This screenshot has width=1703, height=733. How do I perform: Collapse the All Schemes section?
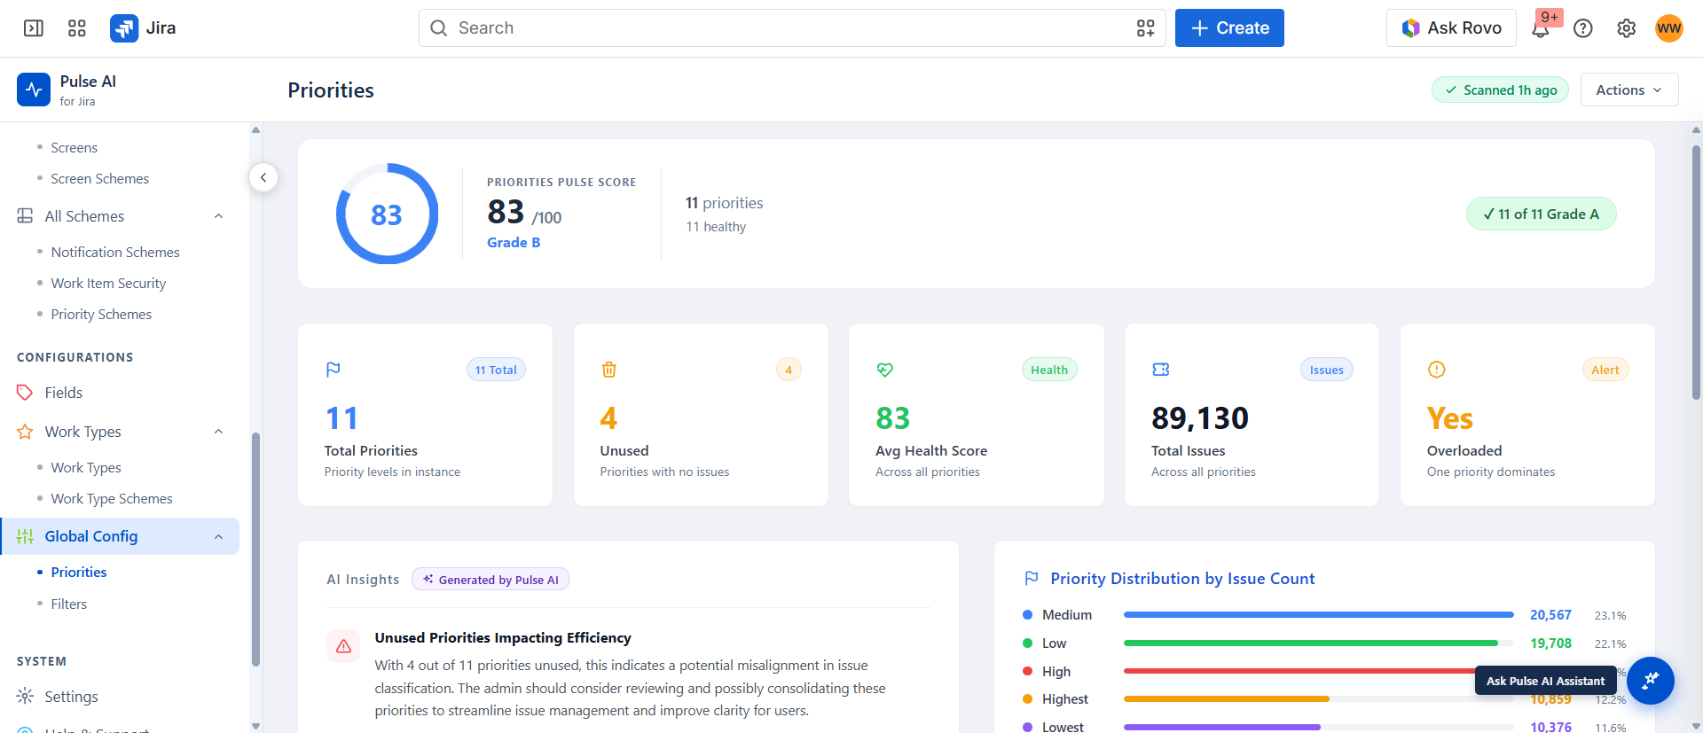tap(218, 216)
